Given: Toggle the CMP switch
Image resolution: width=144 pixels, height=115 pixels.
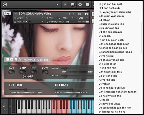Looking at the screenshot, I should (23, 72).
